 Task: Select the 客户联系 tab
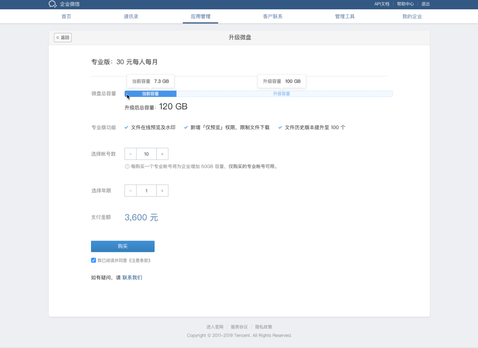click(x=273, y=16)
